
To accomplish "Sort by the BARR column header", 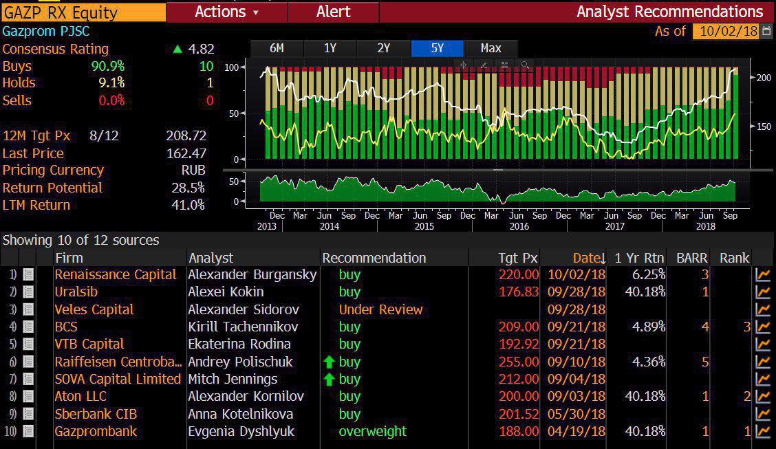I will coord(692,258).
